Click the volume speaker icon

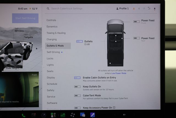pos(124,115)
